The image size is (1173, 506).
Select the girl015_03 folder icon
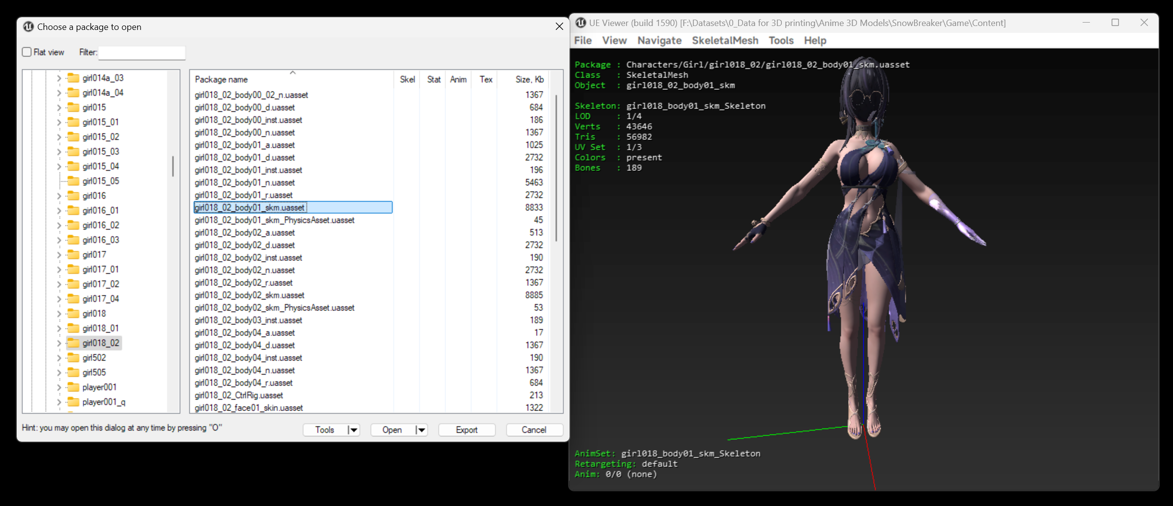click(73, 151)
